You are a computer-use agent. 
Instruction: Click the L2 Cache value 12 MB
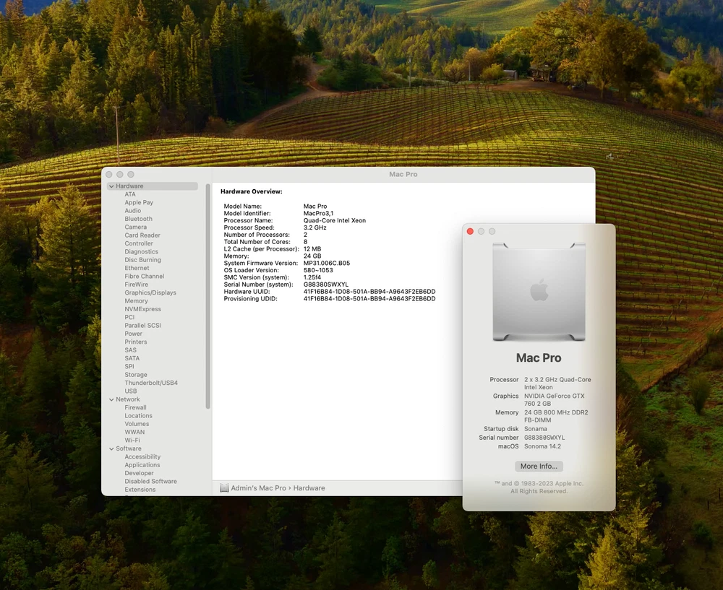(312, 249)
